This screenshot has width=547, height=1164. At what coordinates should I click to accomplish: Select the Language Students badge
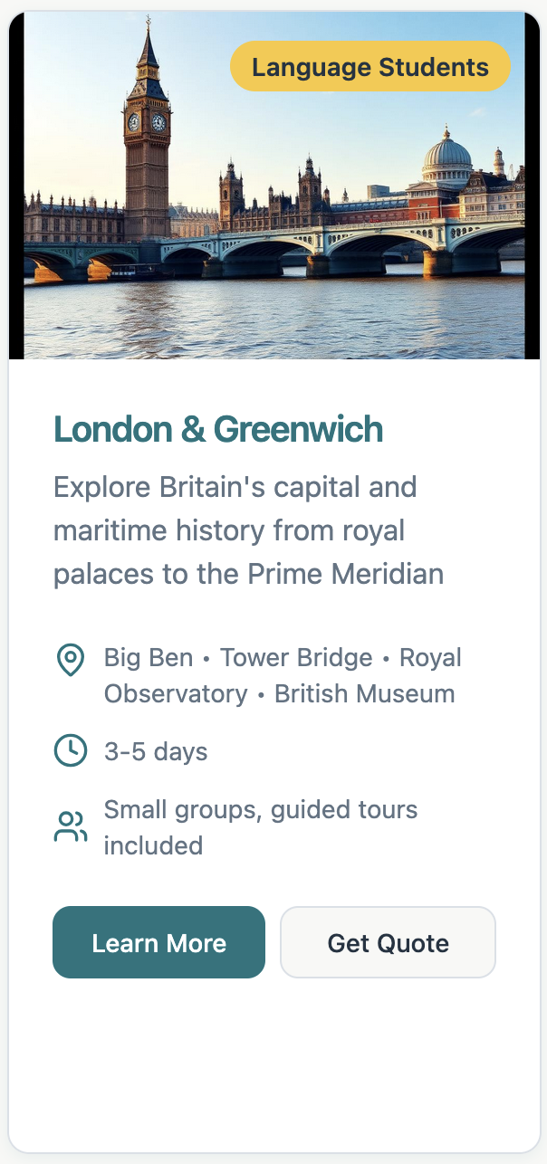tap(369, 67)
